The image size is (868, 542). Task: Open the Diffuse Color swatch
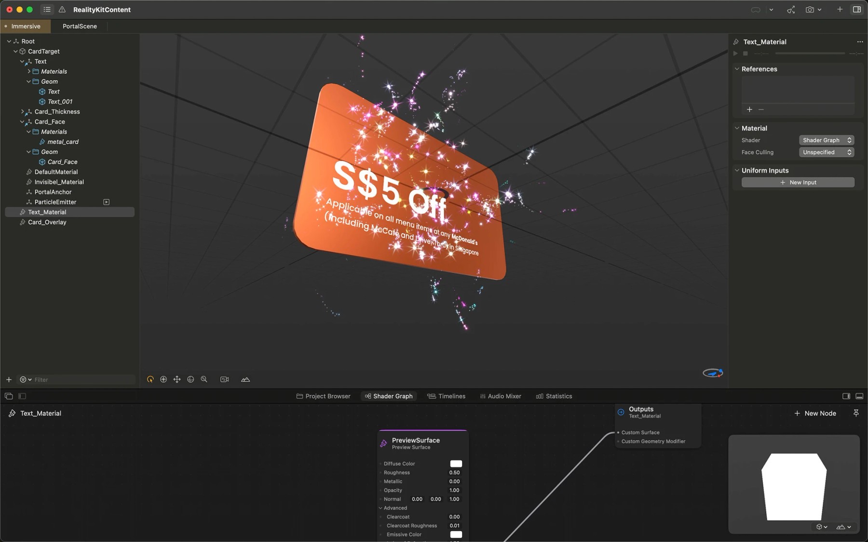456,464
